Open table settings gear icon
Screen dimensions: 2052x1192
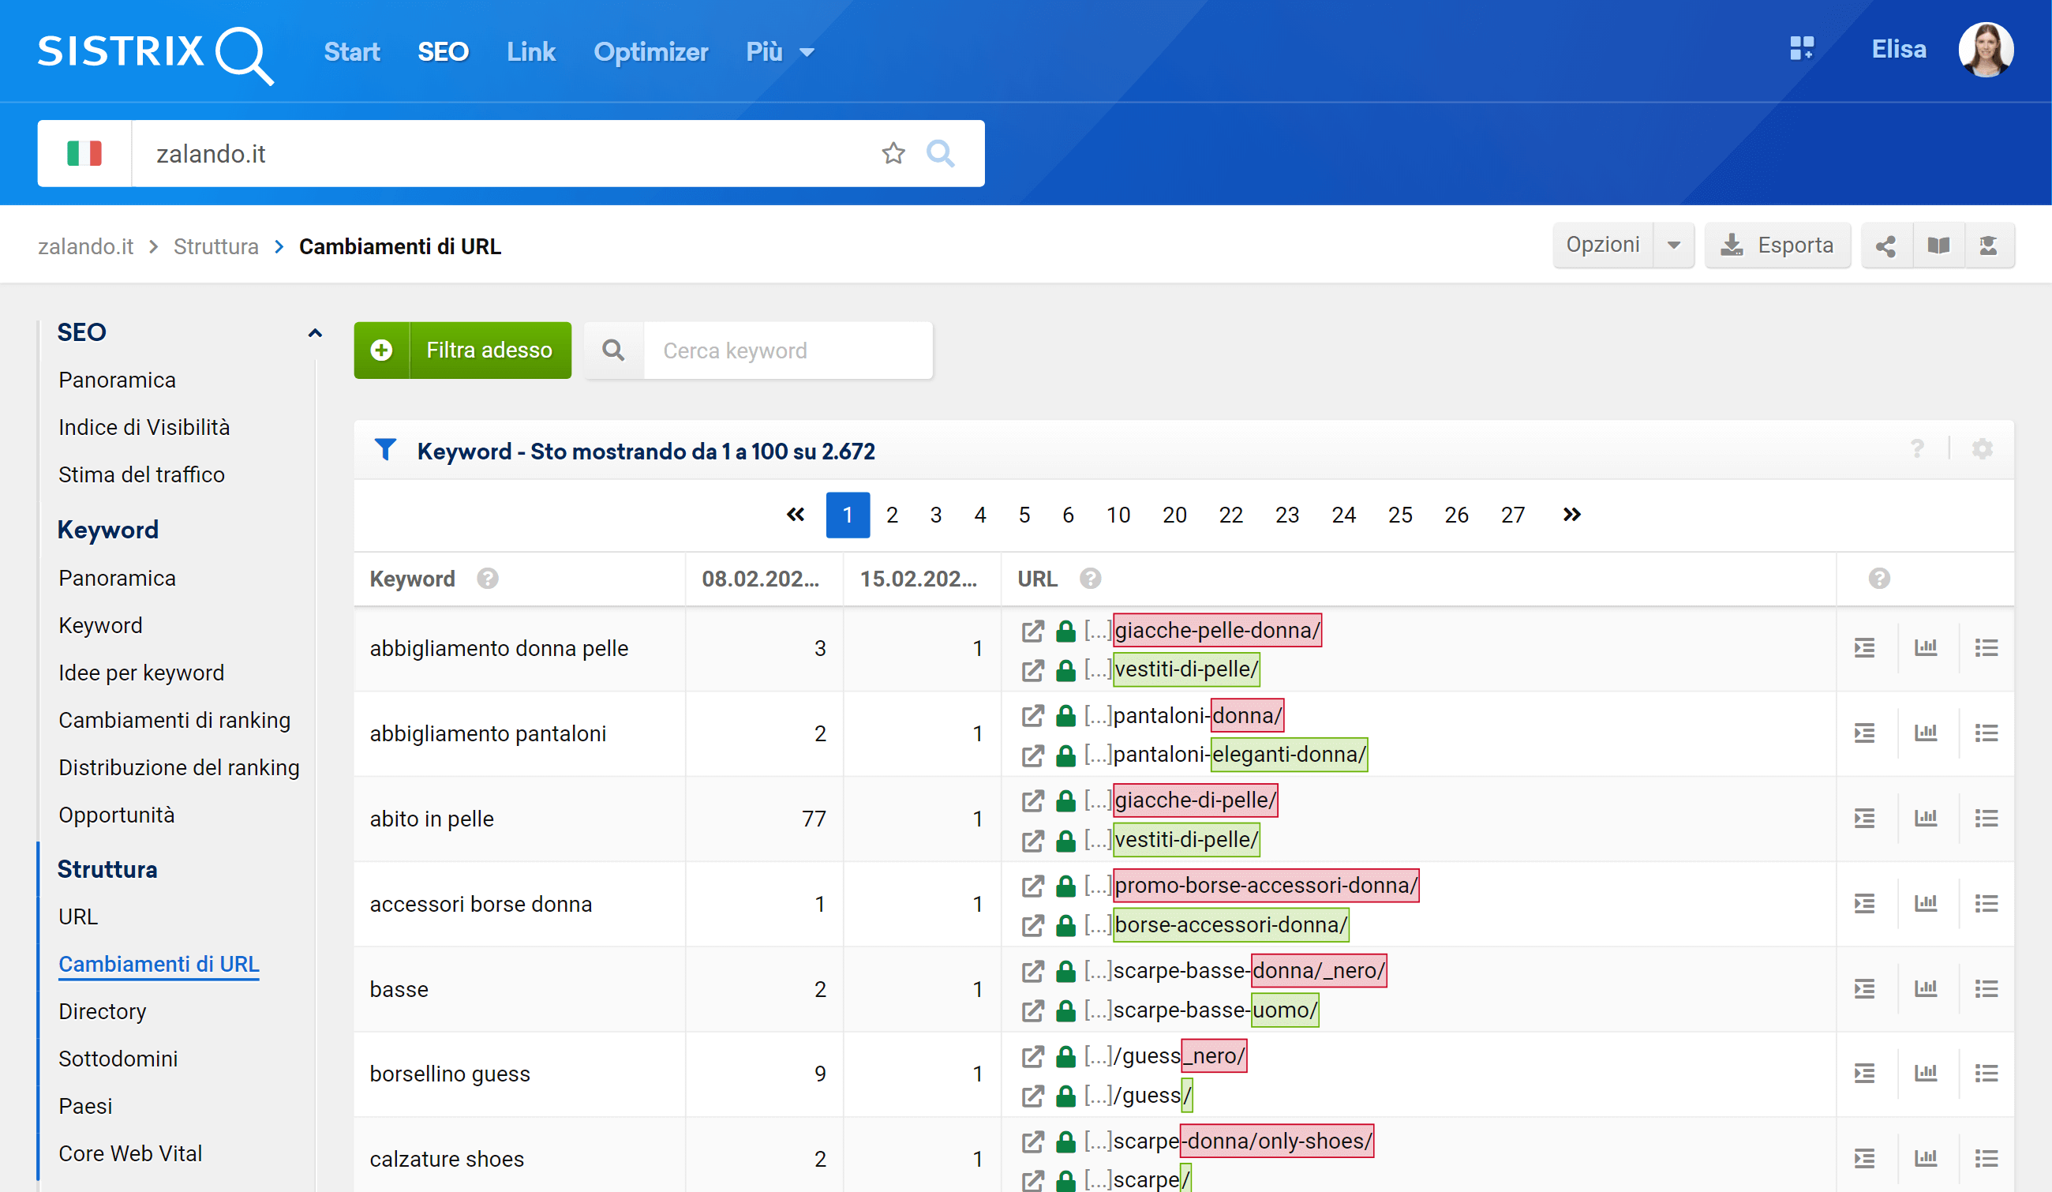[1982, 448]
